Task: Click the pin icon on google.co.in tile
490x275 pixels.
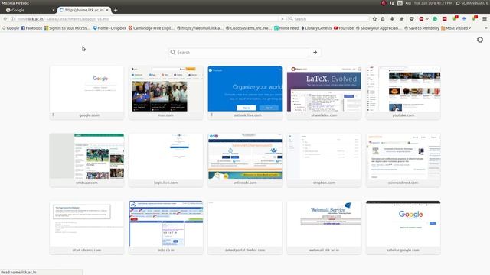Action: (54, 115)
